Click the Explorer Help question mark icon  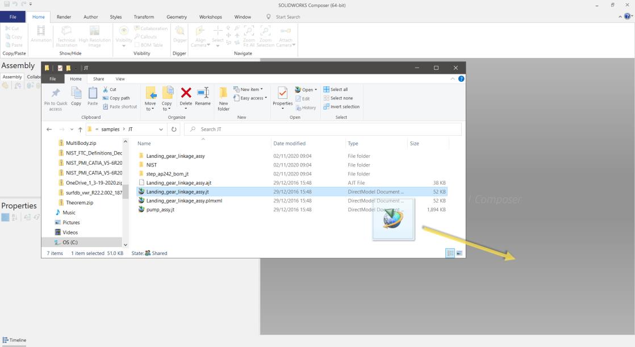point(461,79)
